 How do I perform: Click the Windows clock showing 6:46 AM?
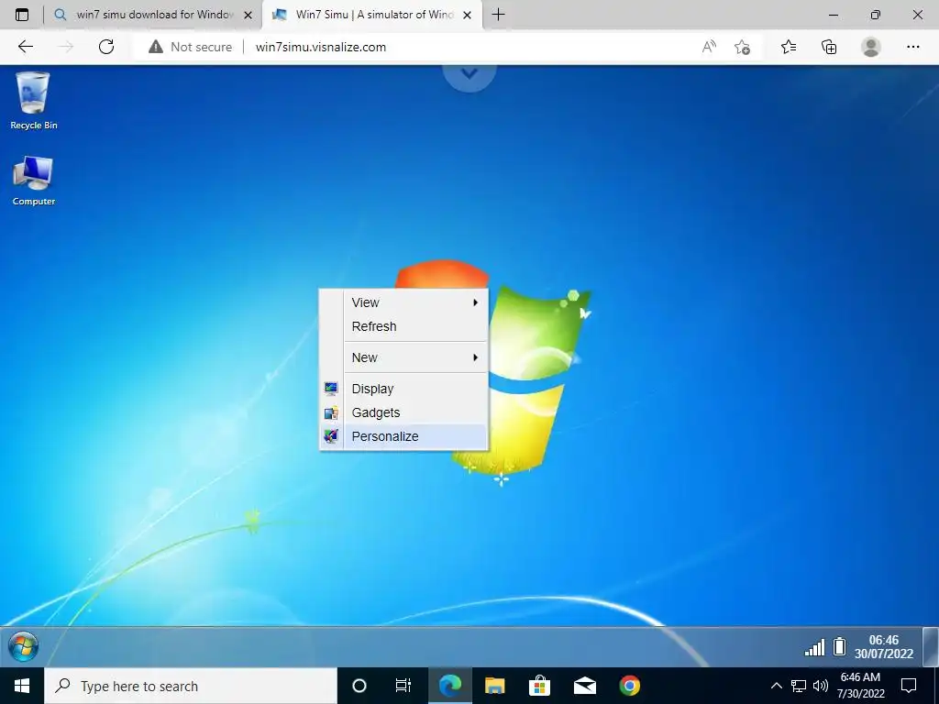[860, 686]
